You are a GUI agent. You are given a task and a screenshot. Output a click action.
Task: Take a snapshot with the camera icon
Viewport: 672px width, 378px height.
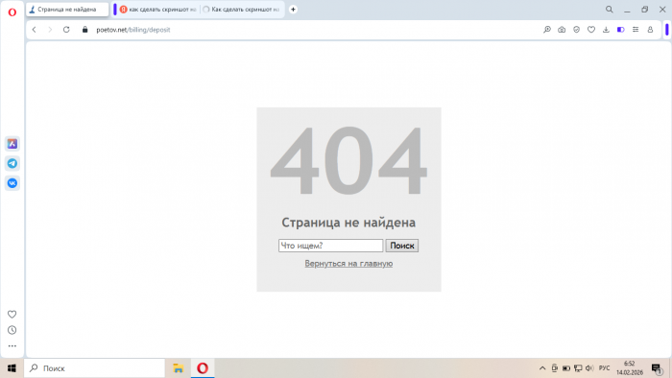click(x=562, y=30)
